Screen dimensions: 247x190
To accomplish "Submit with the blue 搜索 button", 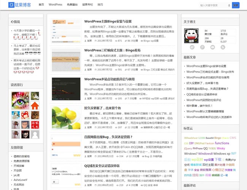I will click(x=236, y=5).
